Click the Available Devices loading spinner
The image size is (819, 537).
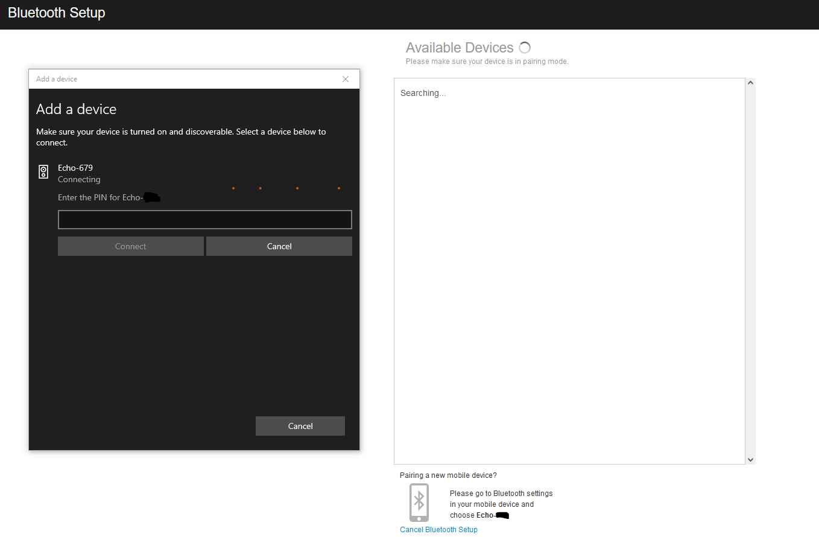(525, 48)
